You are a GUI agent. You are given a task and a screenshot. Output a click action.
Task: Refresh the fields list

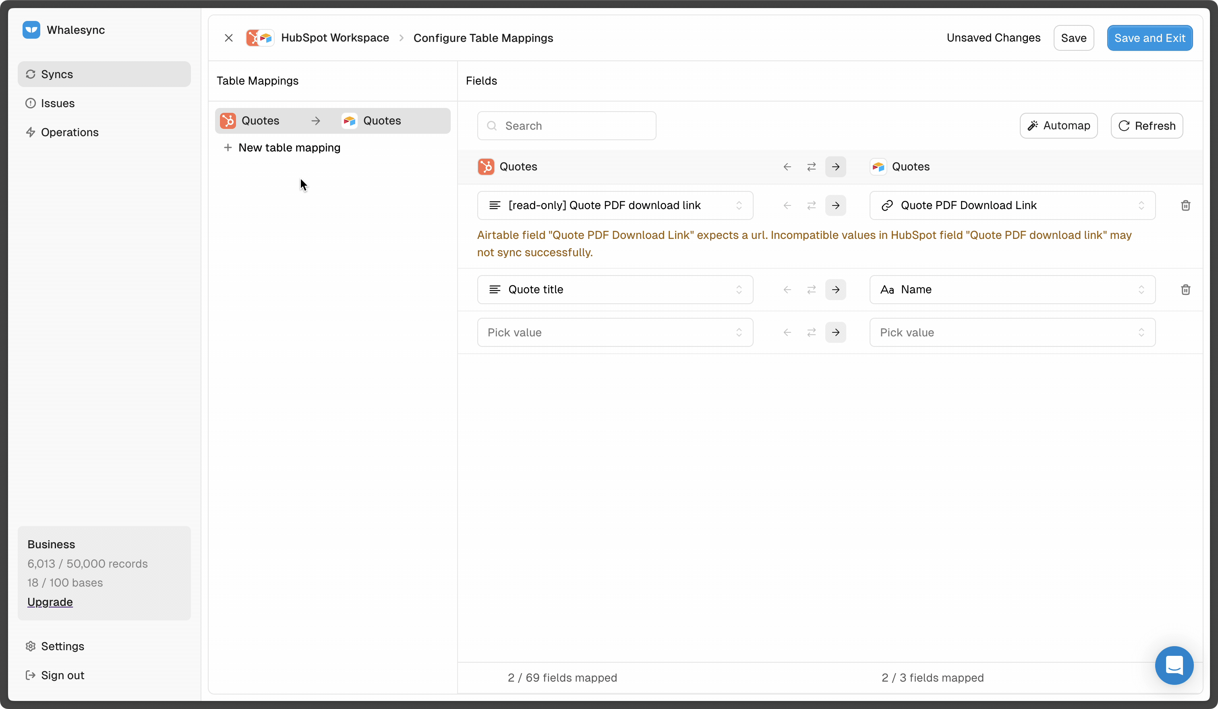(1146, 126)
